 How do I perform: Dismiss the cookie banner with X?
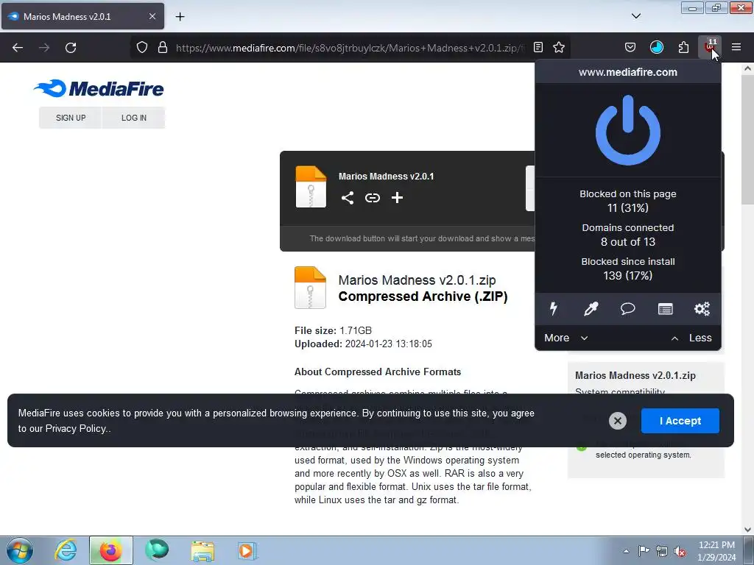pos(618,420)
